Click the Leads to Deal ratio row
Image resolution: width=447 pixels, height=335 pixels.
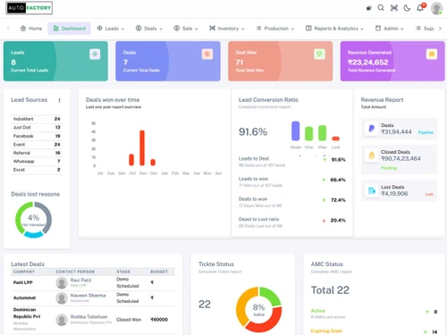[x=291, y=162]
